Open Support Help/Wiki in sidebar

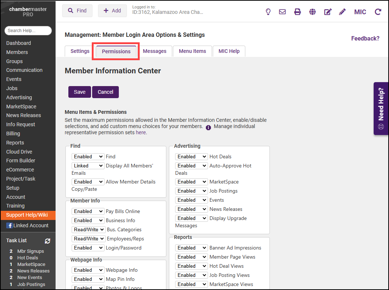coord(27,215)
